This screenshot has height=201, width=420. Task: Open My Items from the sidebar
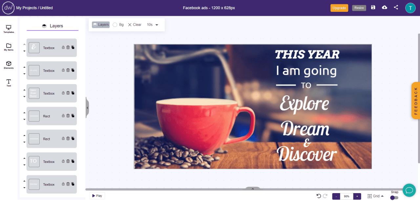coord(9,47)
